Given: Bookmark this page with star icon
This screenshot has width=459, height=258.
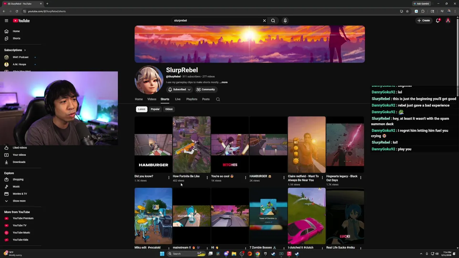Looking at the screenshot, I should (x=407, y=11).
